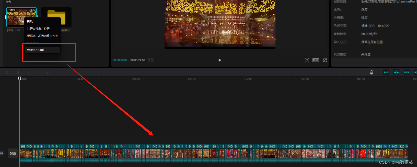This screenshot has width=417, height=167.
Task: Click the total duration 00:03:27:00
Action: [x=138, y=60]
